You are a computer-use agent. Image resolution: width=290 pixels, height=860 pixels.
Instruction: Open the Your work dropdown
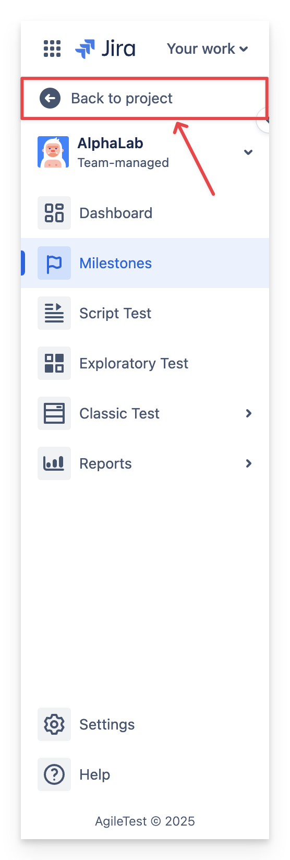pos(207,49)
